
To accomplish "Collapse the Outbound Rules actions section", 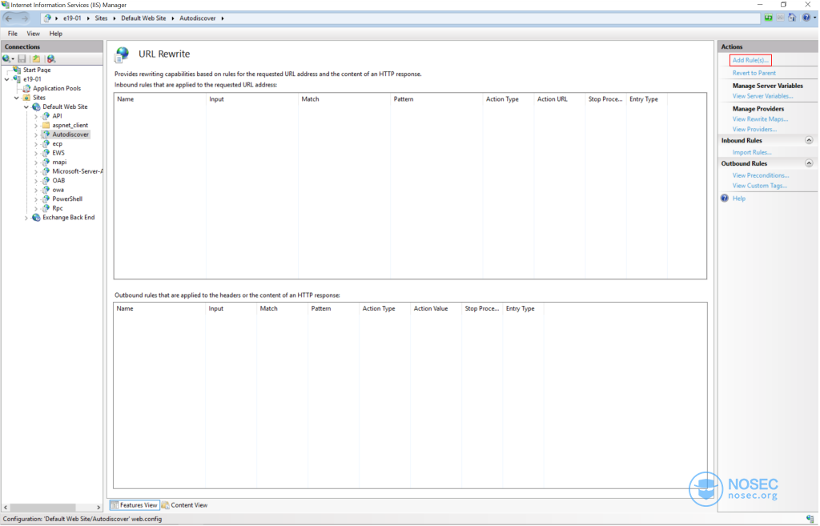I will (809, 163).
